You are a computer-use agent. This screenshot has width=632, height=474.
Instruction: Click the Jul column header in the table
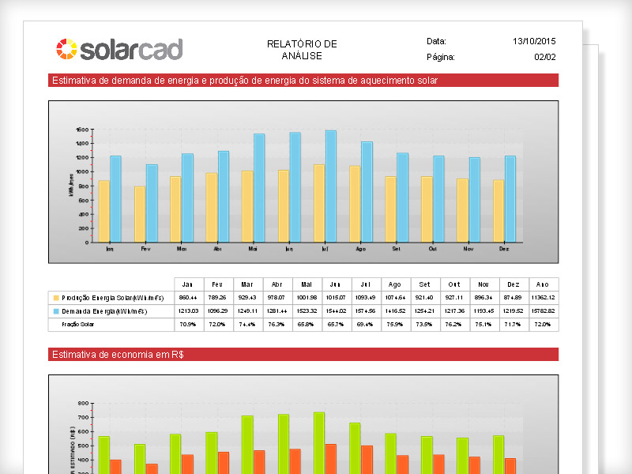[x=365, y=284]
